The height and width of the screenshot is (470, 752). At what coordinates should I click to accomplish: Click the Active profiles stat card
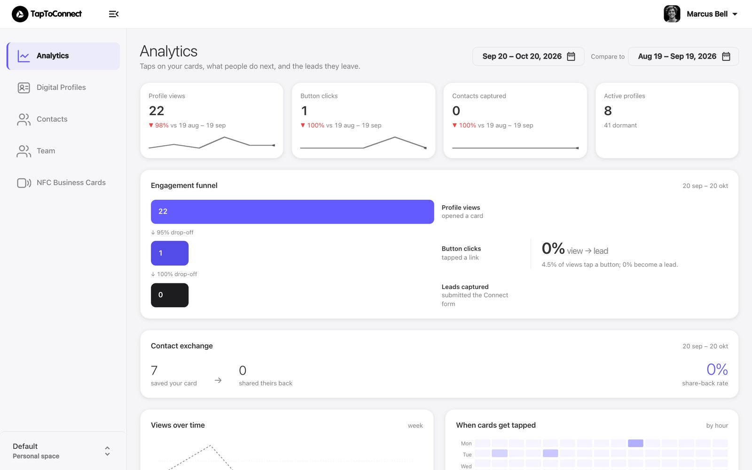coord(667,120)
